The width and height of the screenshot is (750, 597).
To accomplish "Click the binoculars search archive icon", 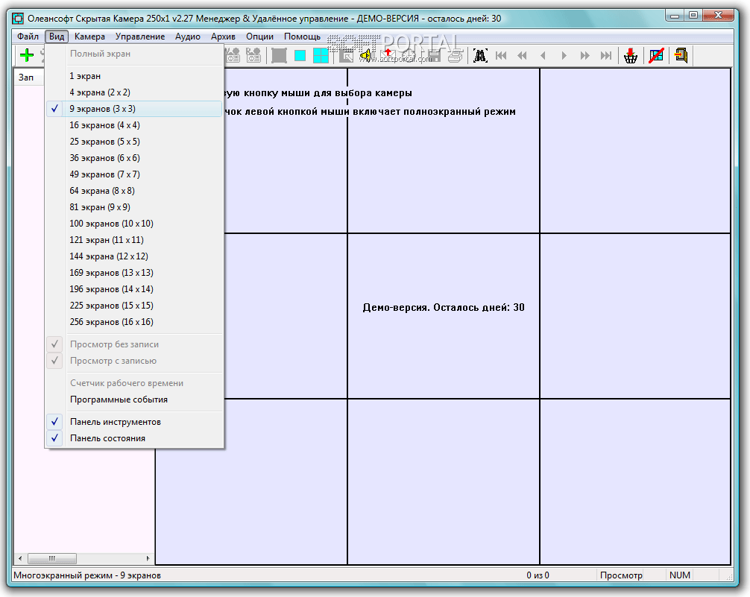I will [x=480, y=55].
